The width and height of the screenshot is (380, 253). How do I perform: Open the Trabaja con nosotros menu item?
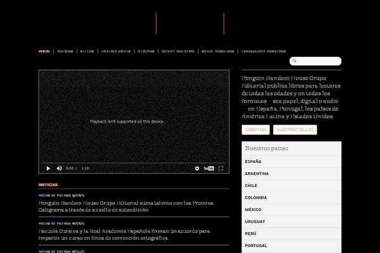[x=264, y=51]
